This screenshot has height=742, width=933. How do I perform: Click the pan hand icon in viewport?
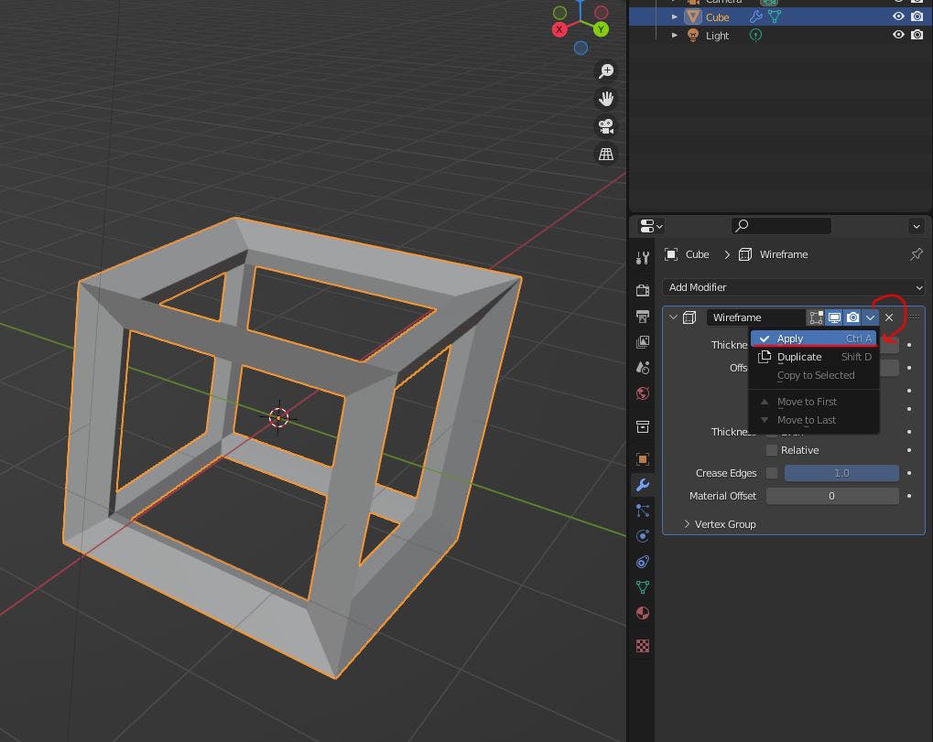coord(605,99)
